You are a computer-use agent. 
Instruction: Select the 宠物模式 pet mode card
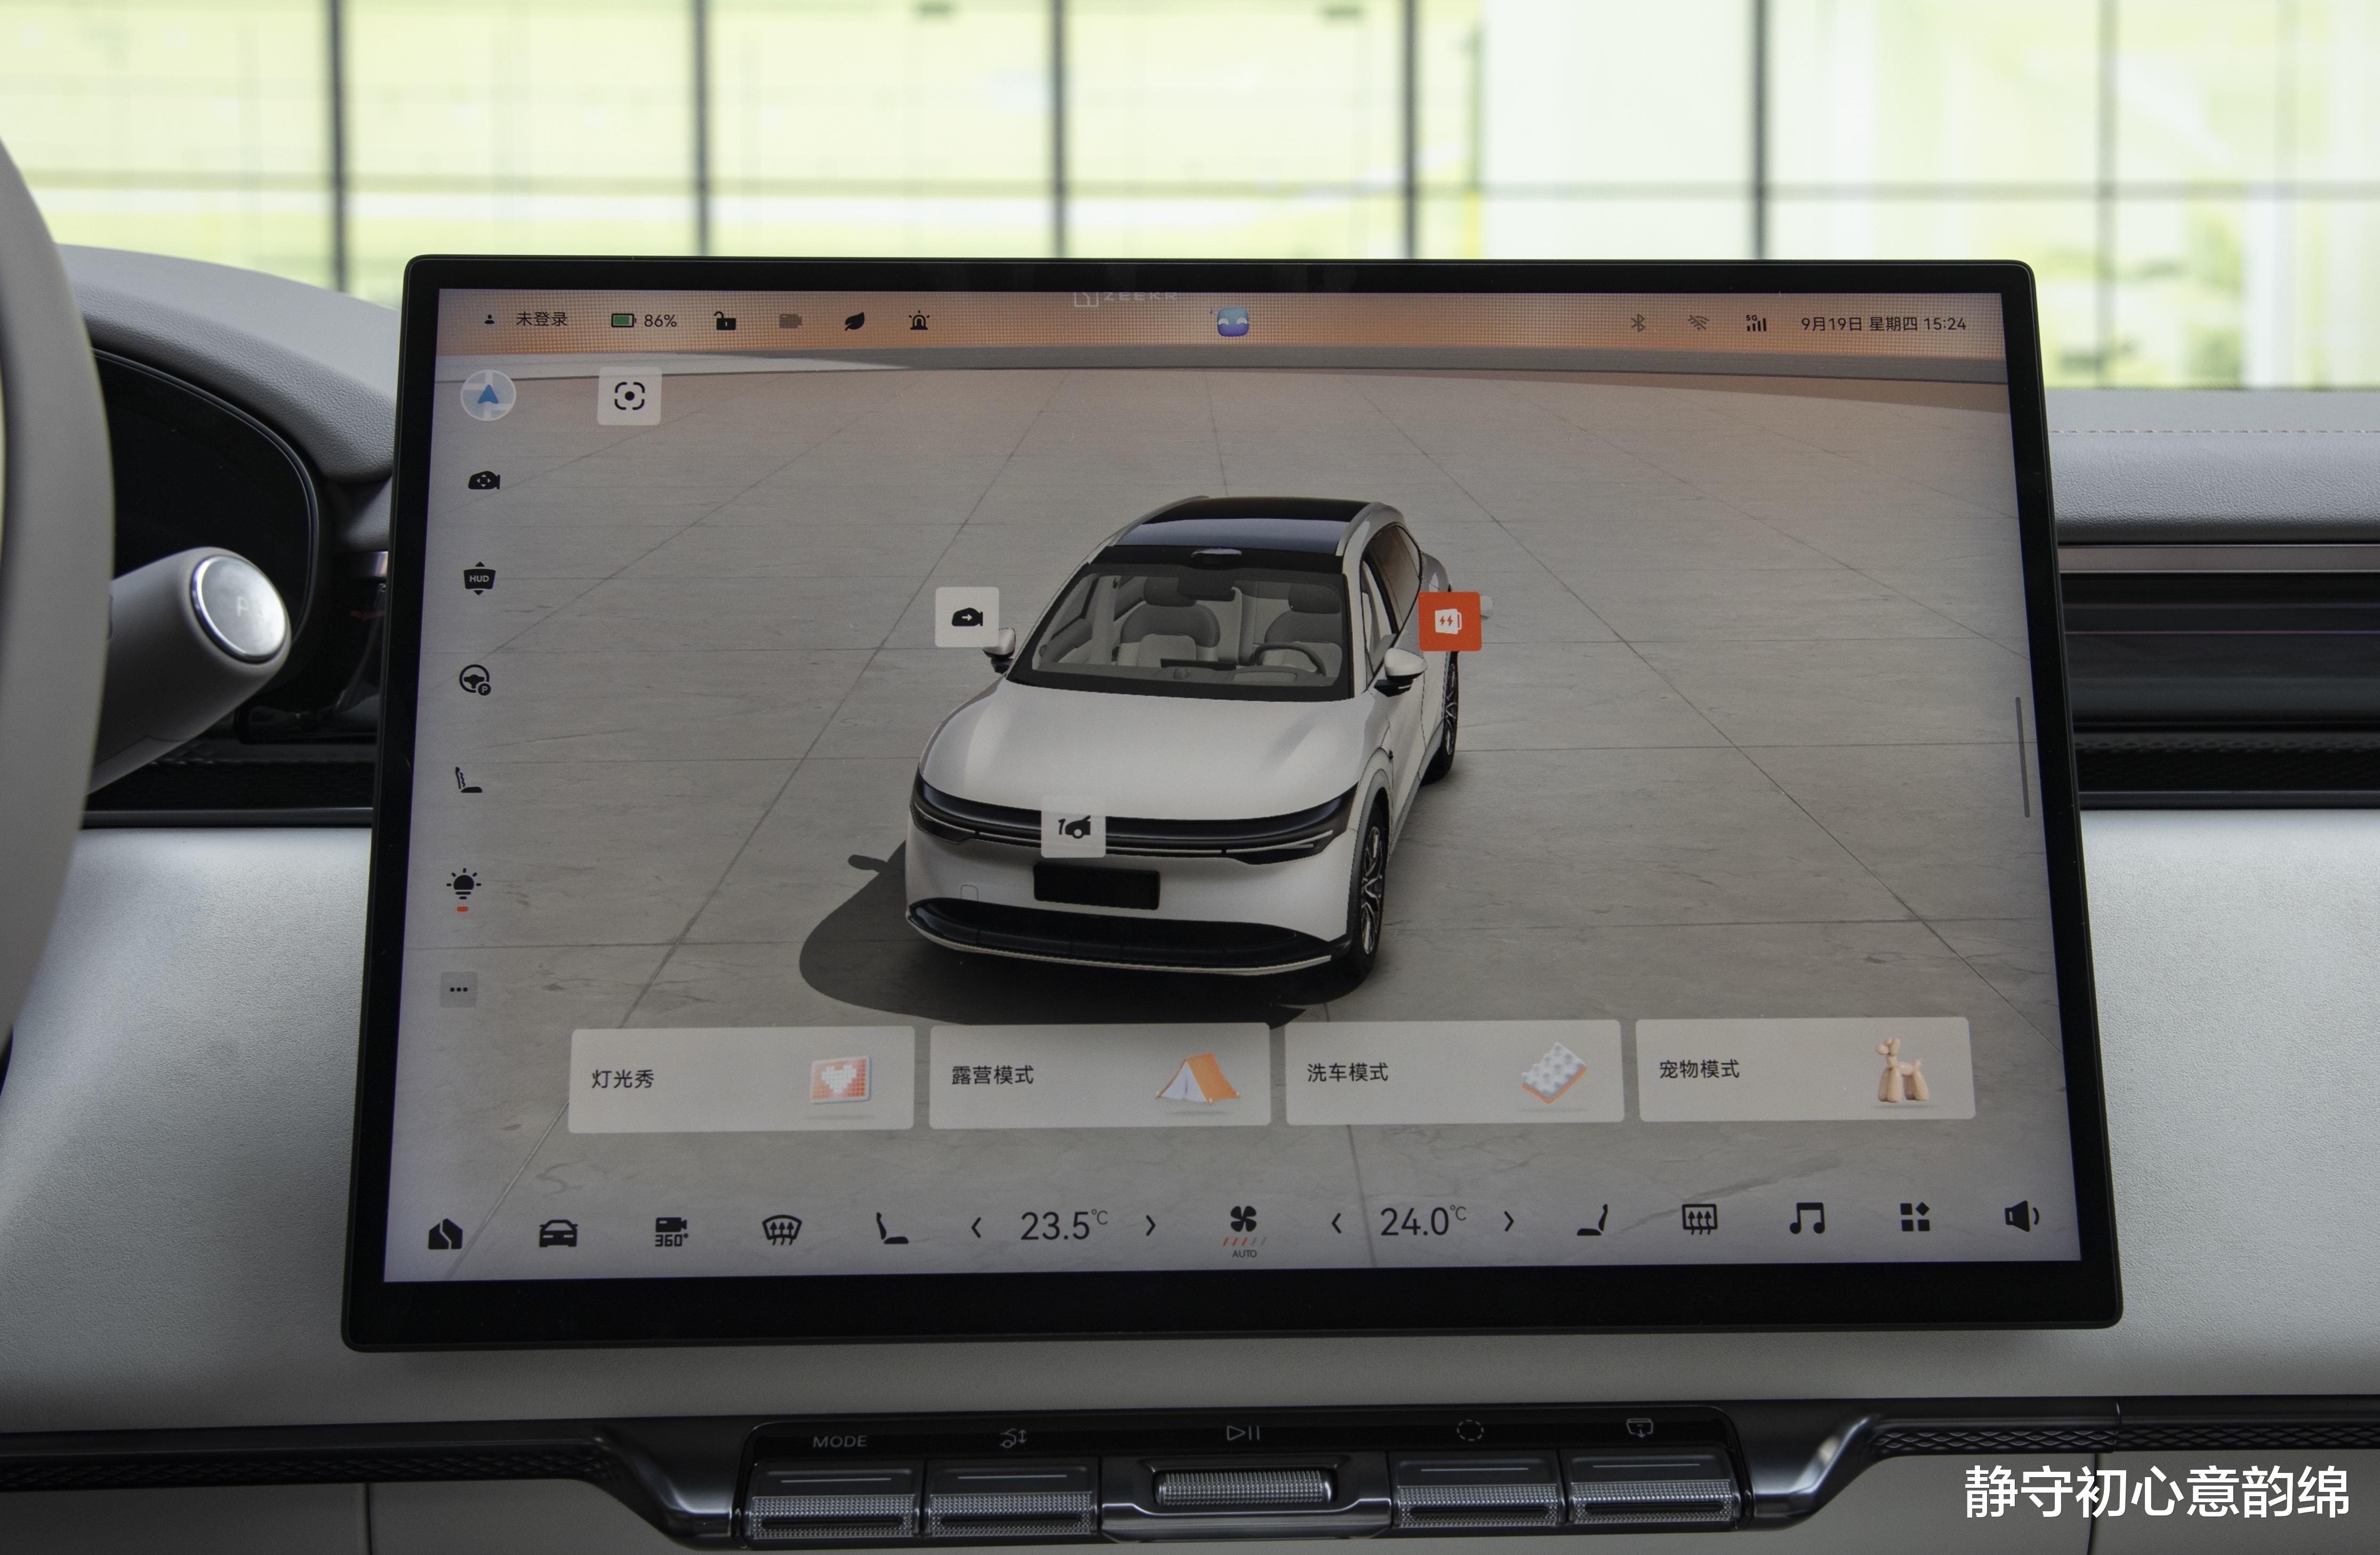(x=1804, y=1070)
